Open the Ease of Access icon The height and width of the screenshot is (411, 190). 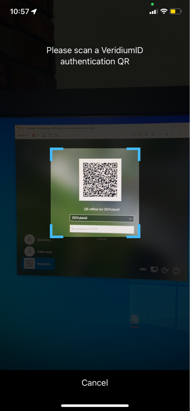(165, 270)
